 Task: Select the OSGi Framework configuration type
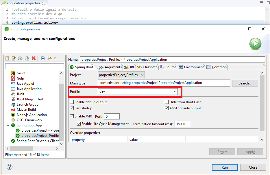[27, 120]
